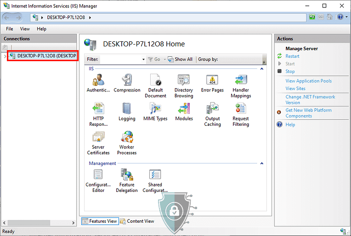
Task: Collapse the Management section group
Action: [262, 163]
